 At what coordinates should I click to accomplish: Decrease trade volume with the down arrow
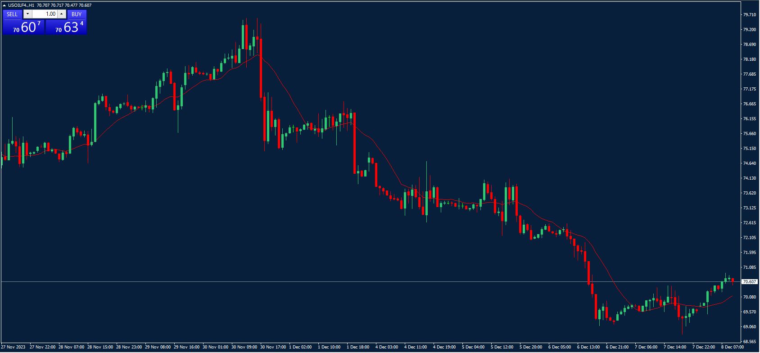(27, 14)
